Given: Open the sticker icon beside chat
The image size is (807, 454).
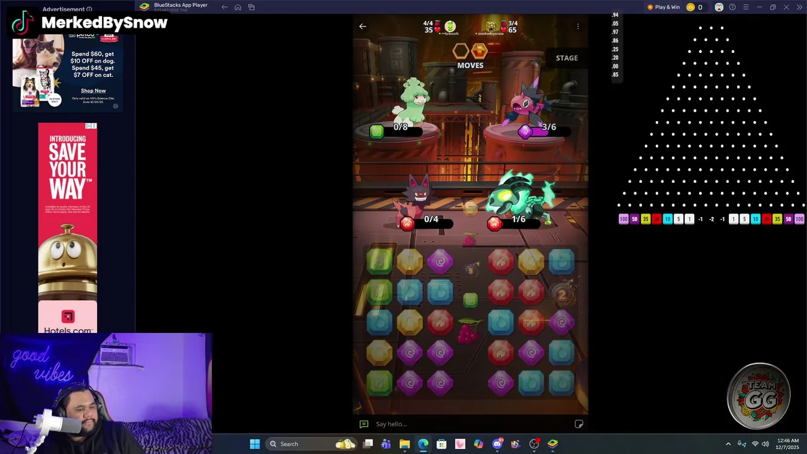Looking at the screenshot, I should (x=579, y=424).
